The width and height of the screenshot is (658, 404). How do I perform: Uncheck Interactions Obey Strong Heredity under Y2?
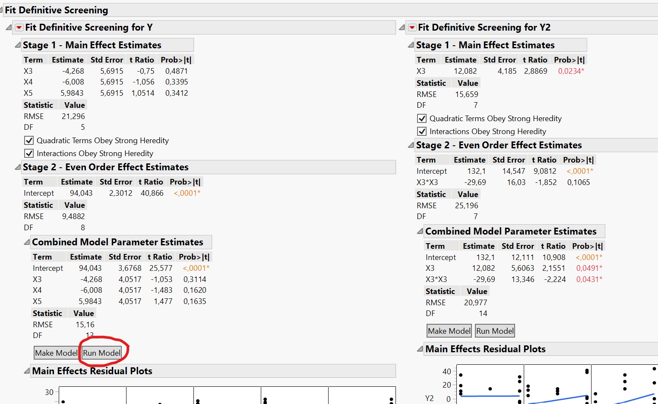tap(421, 131)
